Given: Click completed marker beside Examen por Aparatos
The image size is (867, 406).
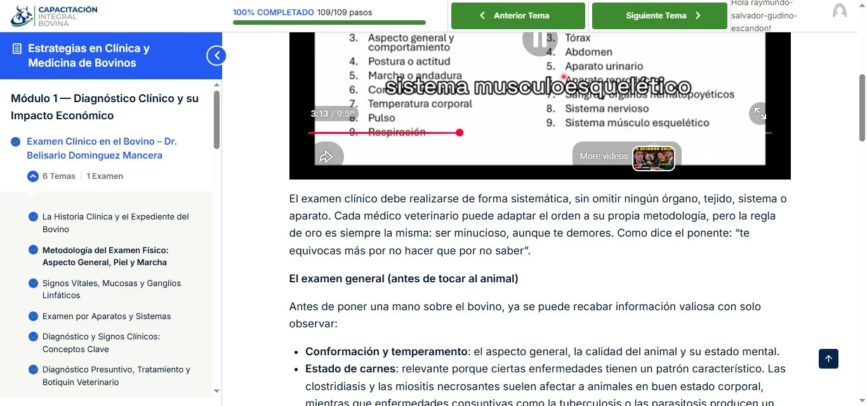Looking at the screenshot, I should click(x=33, y=316).
